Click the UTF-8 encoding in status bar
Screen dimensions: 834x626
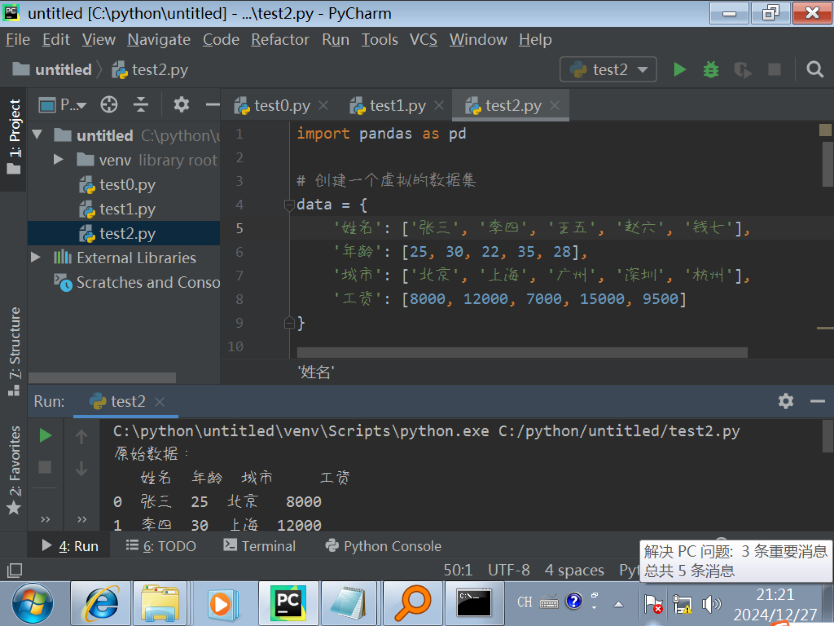[x=509, y=570]
